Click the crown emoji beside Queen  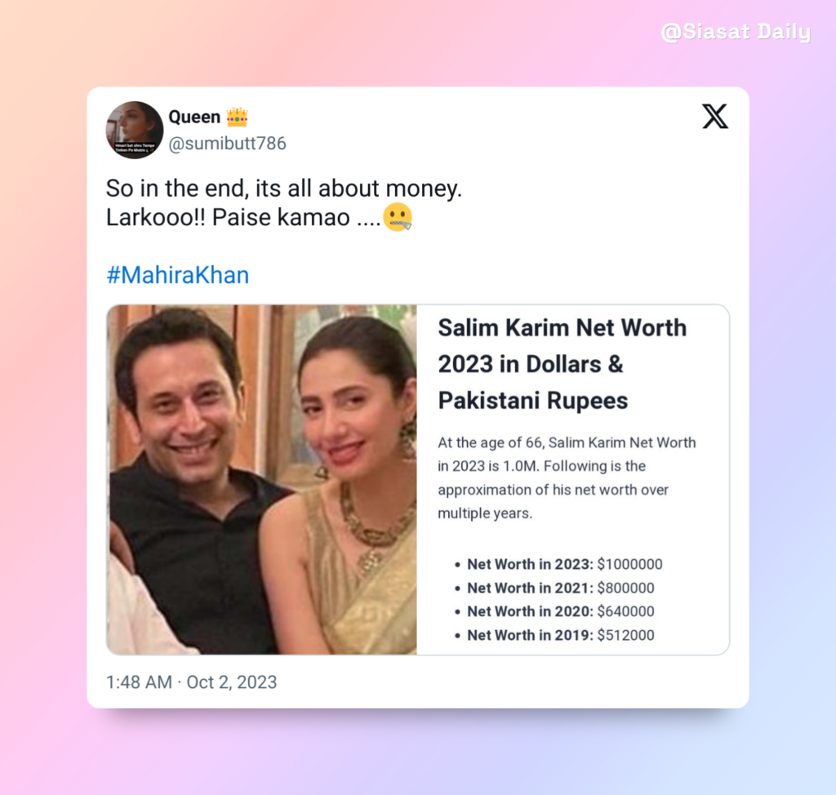click(x=237, y=117)
